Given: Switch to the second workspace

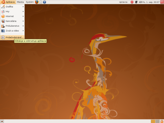Looking at the screenshot, I should 157,121.
